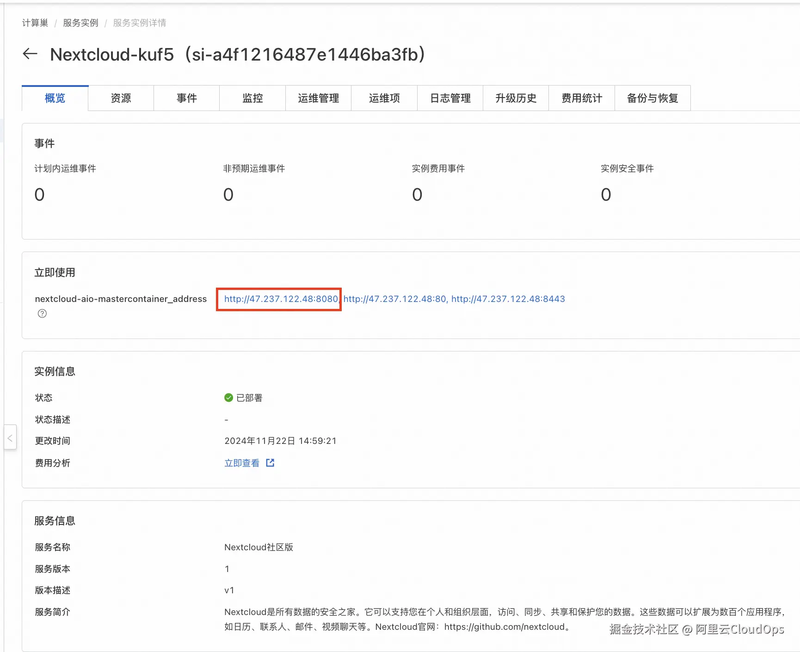
Task: Switch to the 监控 tab
Action: coord(252,98)
